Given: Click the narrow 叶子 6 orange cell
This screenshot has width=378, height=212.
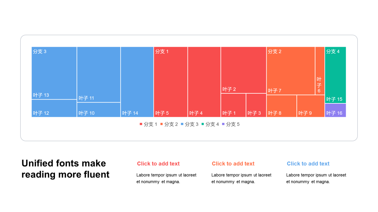Looking at the screenshot, I should click(x=320, y=71).
